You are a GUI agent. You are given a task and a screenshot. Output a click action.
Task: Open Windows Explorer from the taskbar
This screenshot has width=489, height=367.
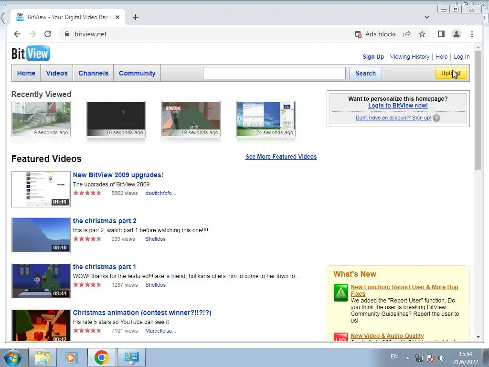coord(43,357)
